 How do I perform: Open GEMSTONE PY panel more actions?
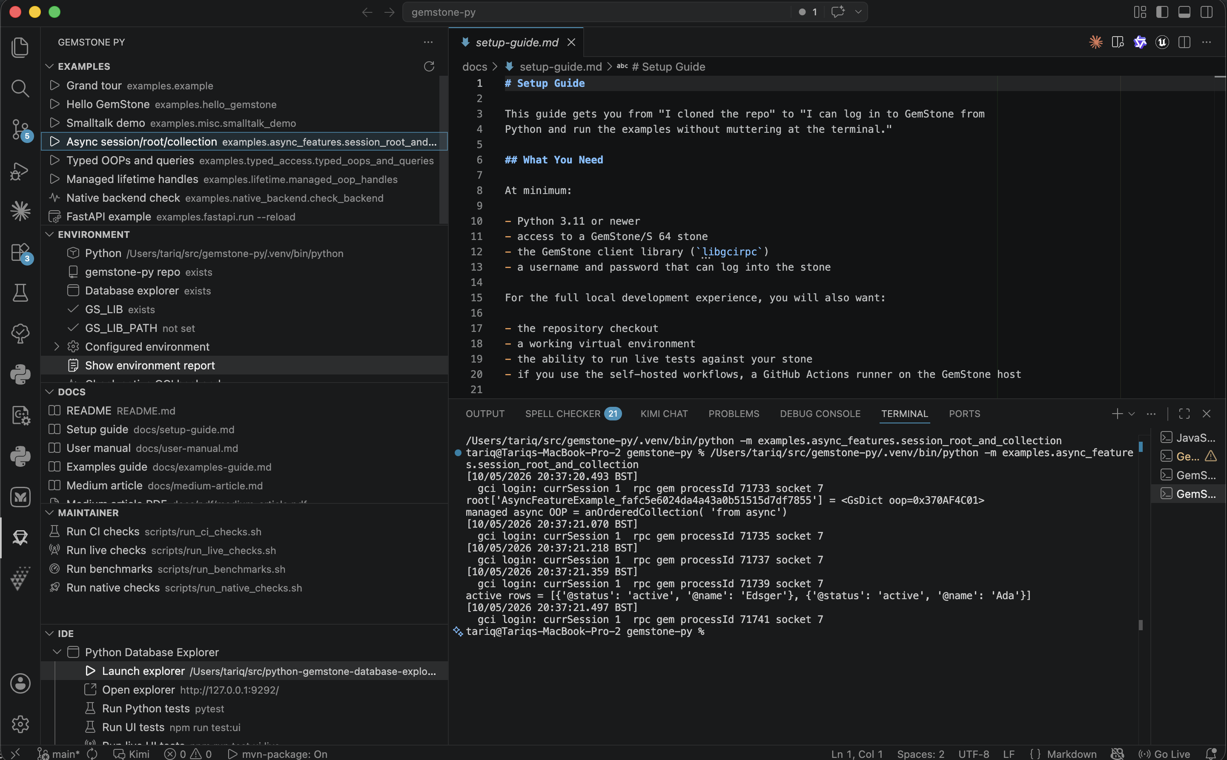click(428, 42)
